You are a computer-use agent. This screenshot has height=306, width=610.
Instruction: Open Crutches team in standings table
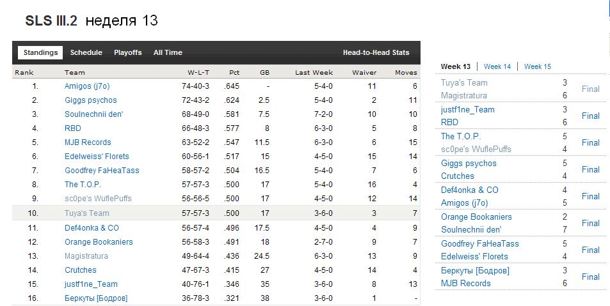coord(81,270)
